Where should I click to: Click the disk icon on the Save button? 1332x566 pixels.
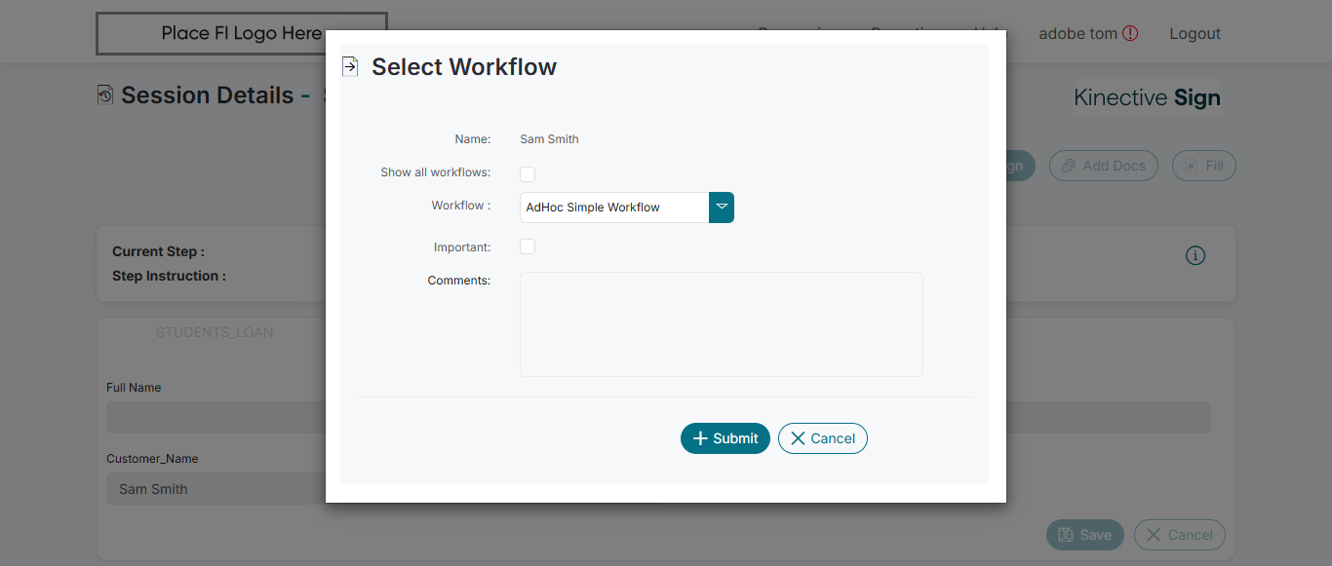(1066, 535)
